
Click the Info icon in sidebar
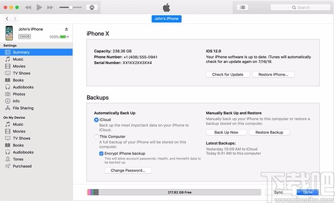click(8, 101)
